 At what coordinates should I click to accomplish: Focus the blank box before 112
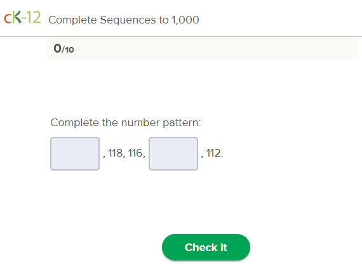[173, 153]
